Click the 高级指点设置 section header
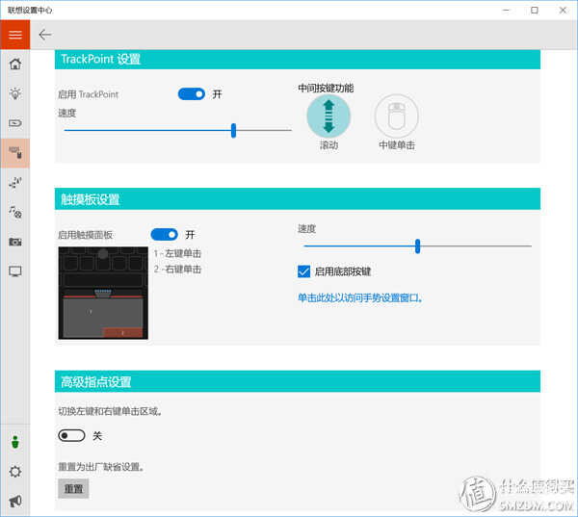This screenshot has height=517, width=578. pyautogui.click(x=298, y=381)
